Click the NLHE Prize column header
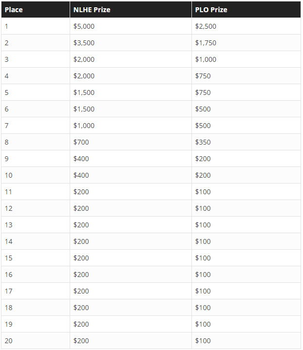 pos(92,10)
